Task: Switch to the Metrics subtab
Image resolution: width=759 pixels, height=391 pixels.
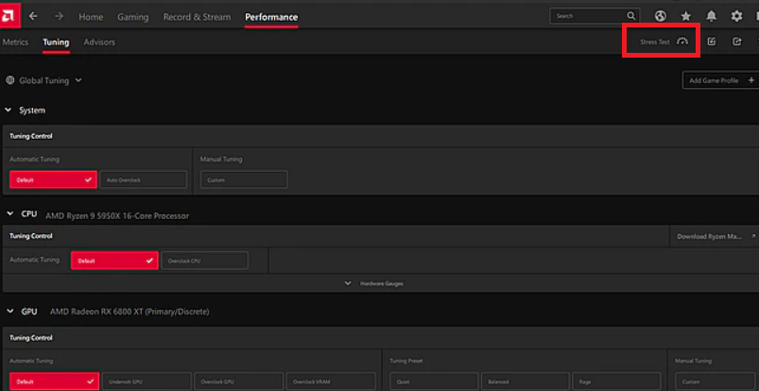Action: 15,42
